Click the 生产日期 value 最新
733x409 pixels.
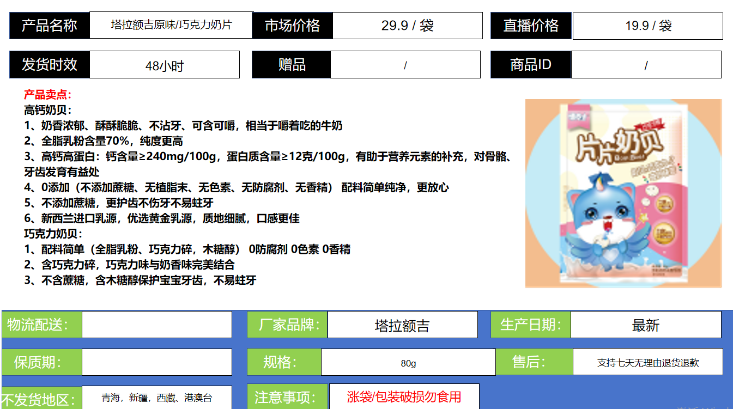coord(646,325)
